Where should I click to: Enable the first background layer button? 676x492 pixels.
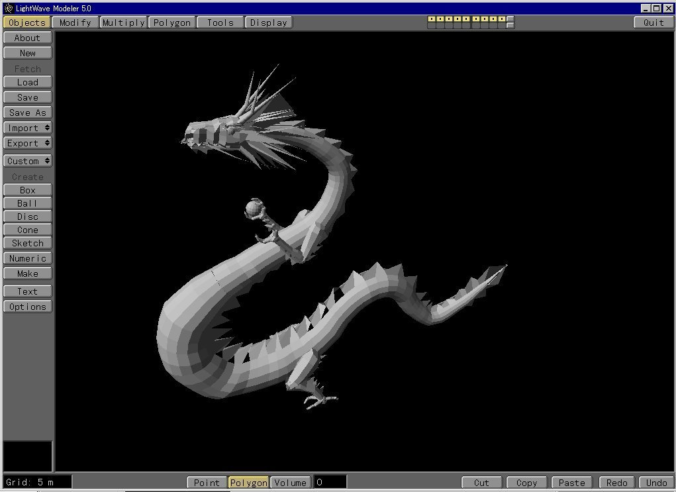click(431, 26)
